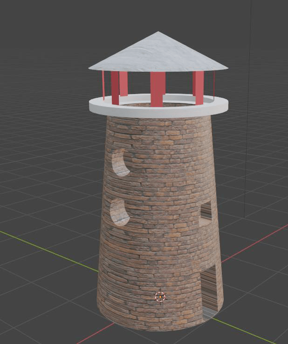Screen dimensions: 288x344
Task: Click the square window on tower side
Action: 206,213
